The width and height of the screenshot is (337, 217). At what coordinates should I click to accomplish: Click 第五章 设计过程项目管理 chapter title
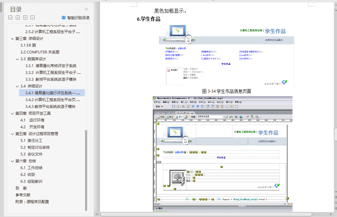click(37, 134)
